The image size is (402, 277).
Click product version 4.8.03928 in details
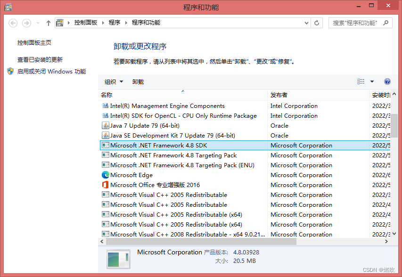[246, 253]
